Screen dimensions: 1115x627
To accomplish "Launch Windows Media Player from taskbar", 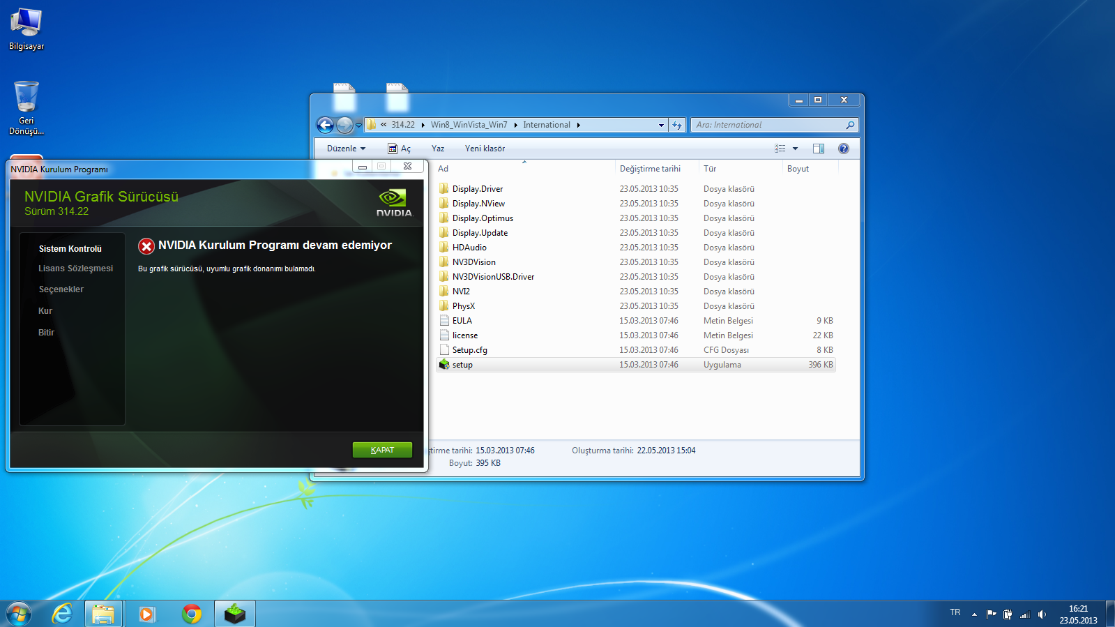I will point(146,614).
